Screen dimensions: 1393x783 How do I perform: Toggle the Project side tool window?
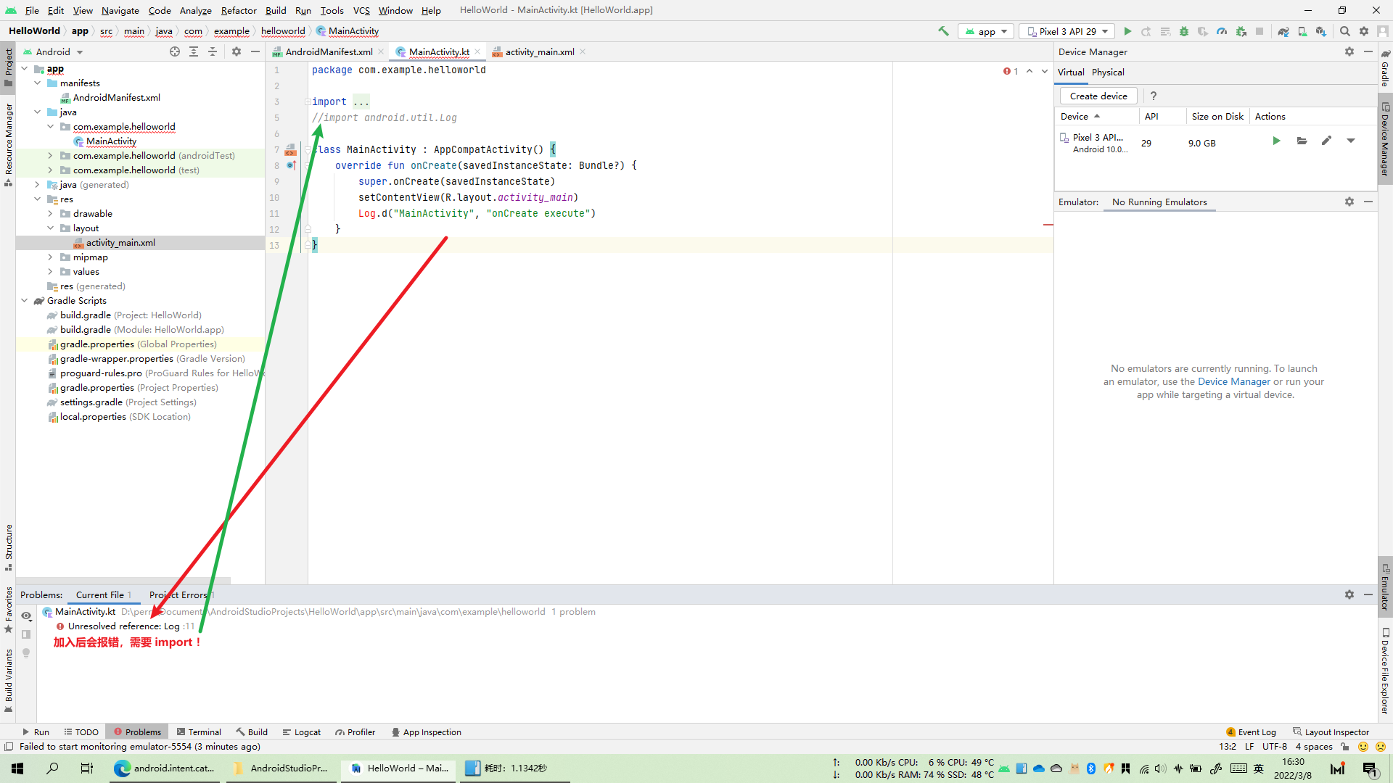[x=8, y=67]
